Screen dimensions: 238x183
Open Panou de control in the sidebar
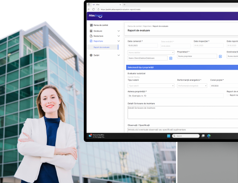[x=101, y=25]
